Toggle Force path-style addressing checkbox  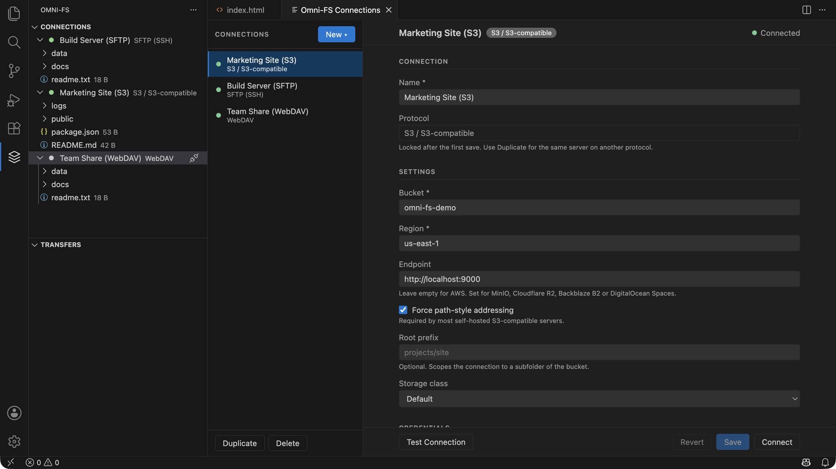click(403, 310)
